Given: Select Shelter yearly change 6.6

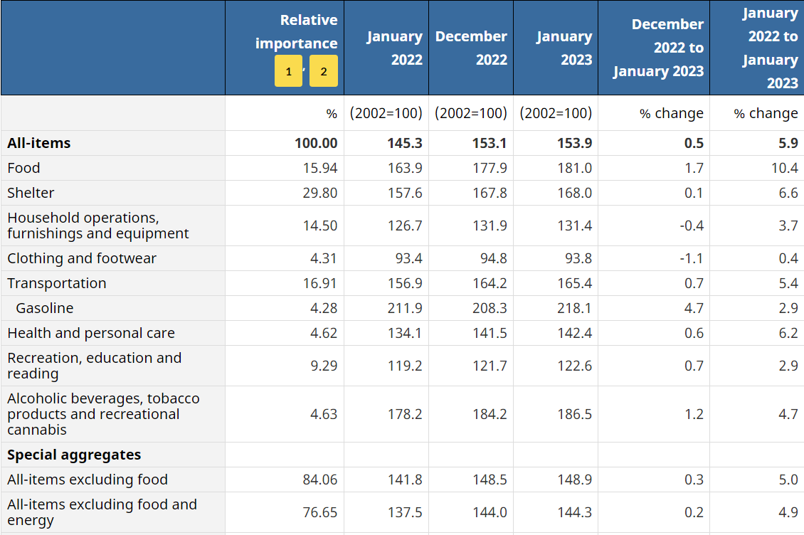Looking at the screenshot, I should 788,193.
